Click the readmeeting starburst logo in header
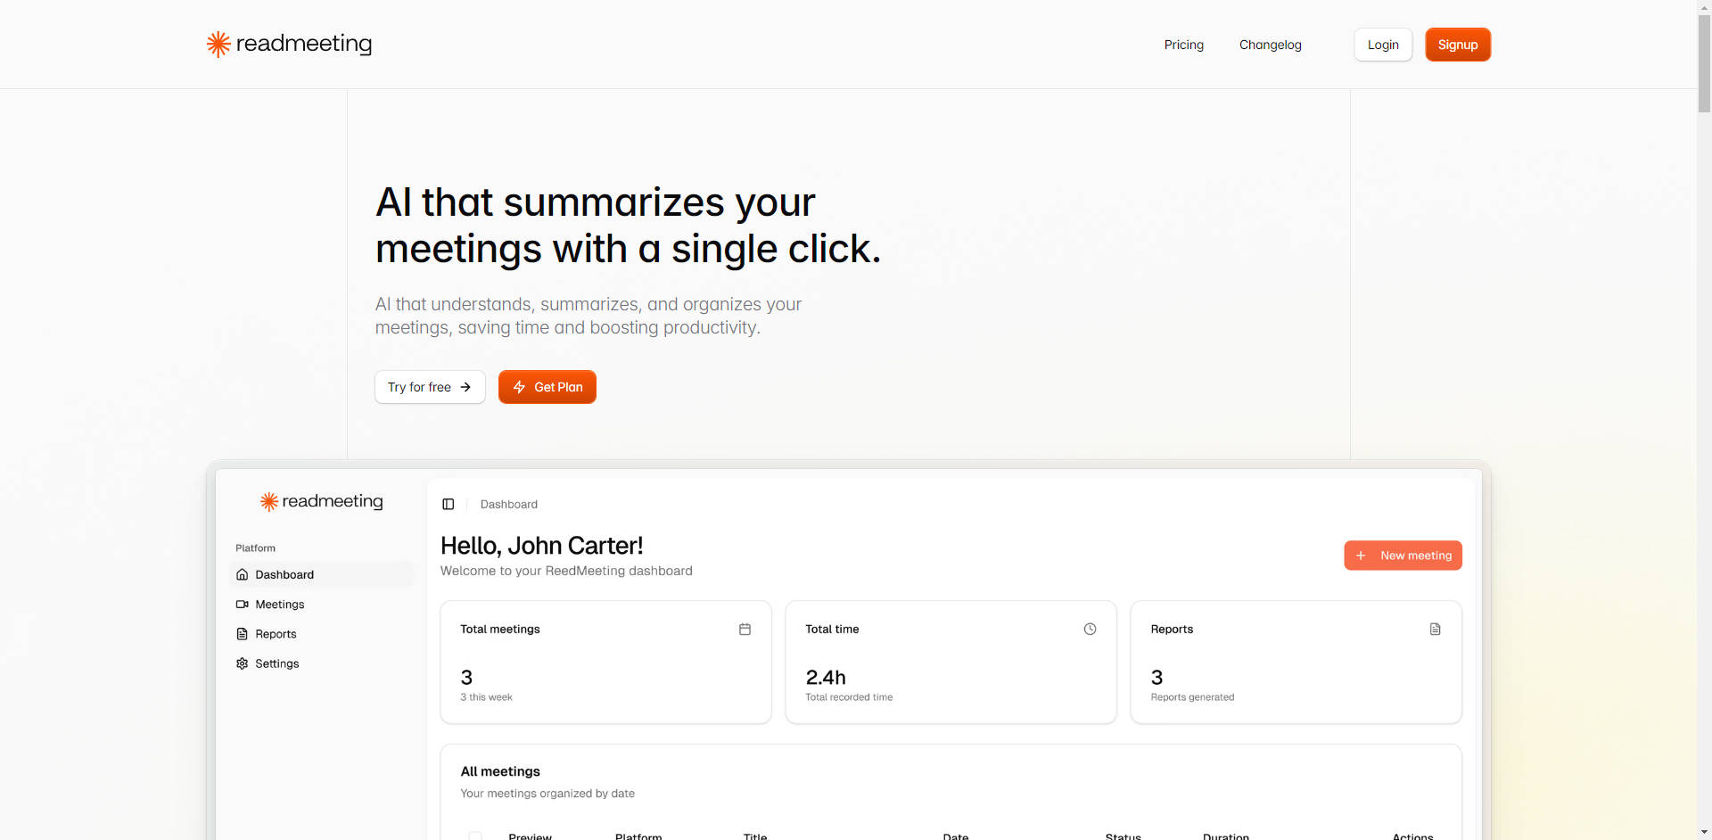This screenshot has width=1712, height=840. 218,44
